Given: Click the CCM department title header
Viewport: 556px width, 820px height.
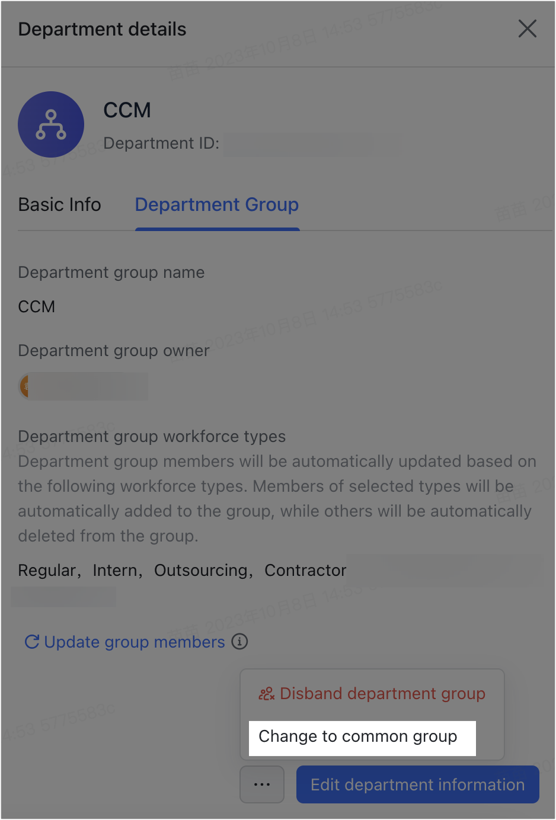Looking at the screenshot, I should (127, 110).
